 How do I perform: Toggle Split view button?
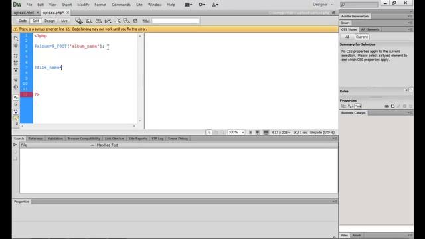point(35,21)
